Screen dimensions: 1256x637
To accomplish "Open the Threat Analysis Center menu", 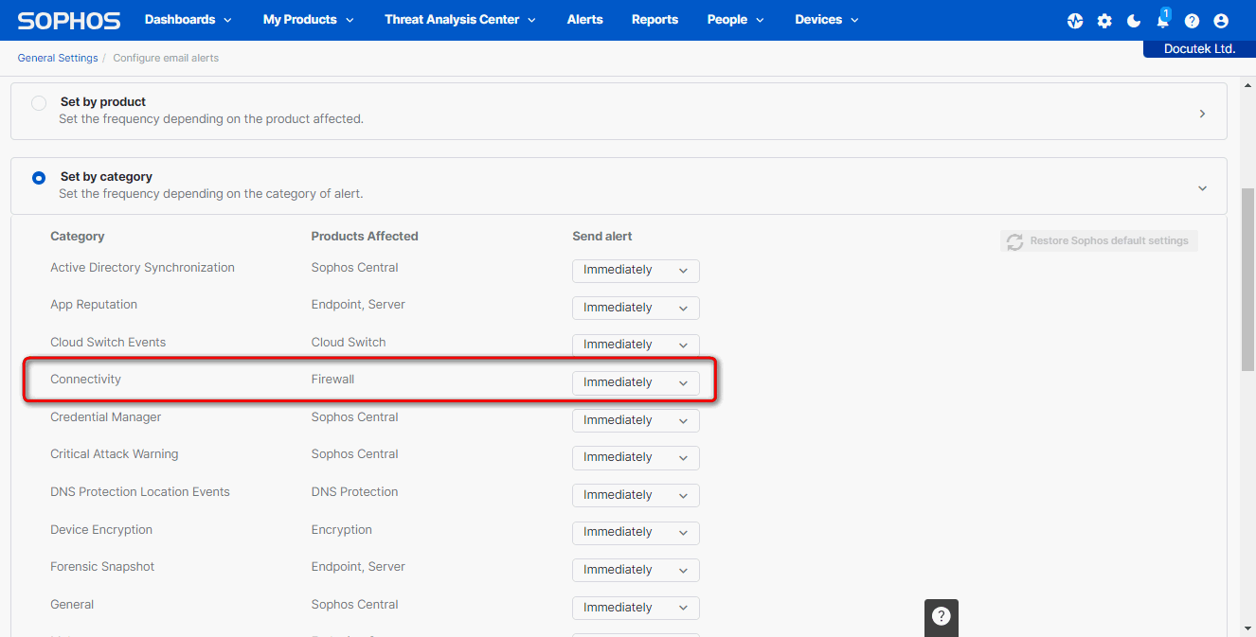I will click(x=460, y=20).
